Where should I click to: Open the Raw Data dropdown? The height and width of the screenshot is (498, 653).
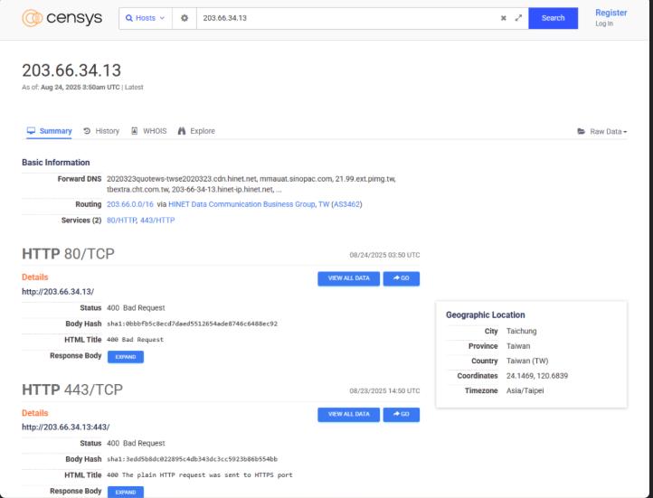(x=601, y=131)
